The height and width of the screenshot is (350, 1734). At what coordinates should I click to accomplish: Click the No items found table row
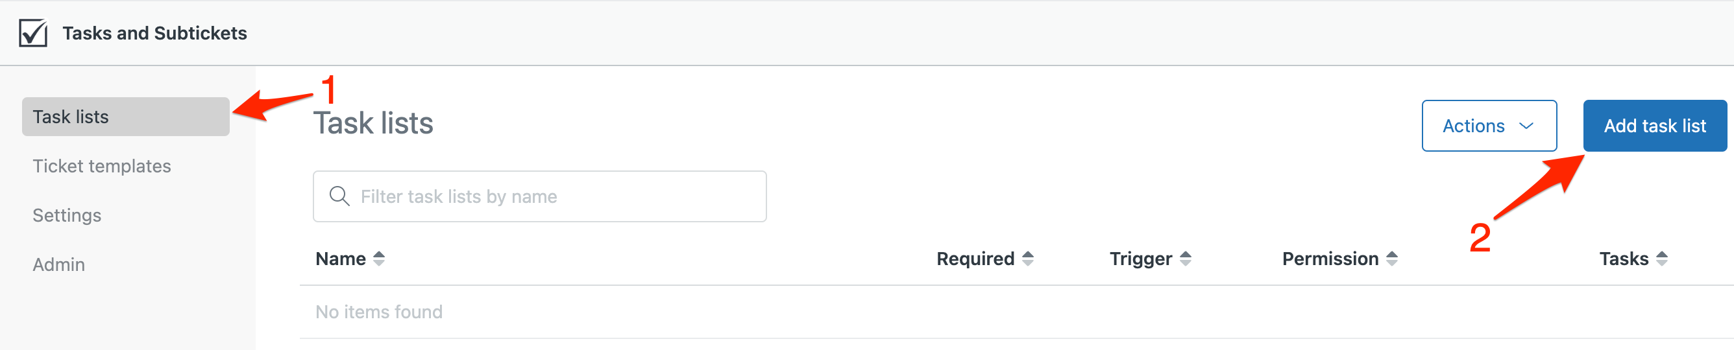(1016, 312)
